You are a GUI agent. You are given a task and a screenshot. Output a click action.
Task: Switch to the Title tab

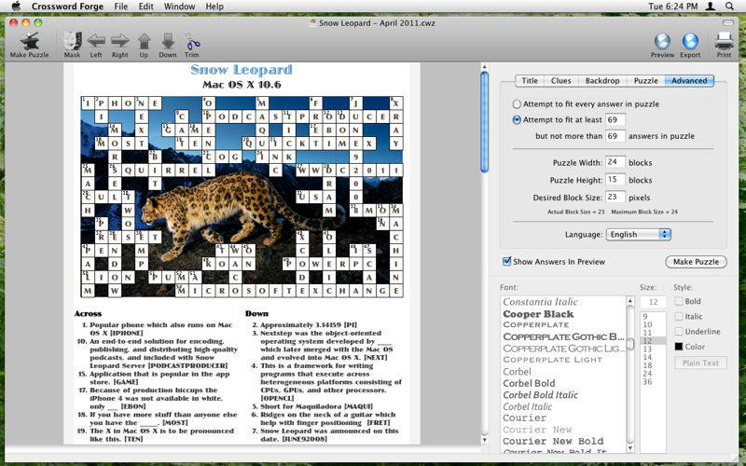(x=530, y=81)
